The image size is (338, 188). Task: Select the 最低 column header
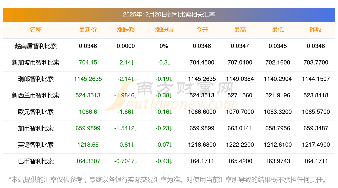click(x=278, y=30)
